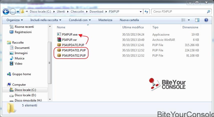
Task: Sort by Tipo column header
Action: (x=155, y=27)
